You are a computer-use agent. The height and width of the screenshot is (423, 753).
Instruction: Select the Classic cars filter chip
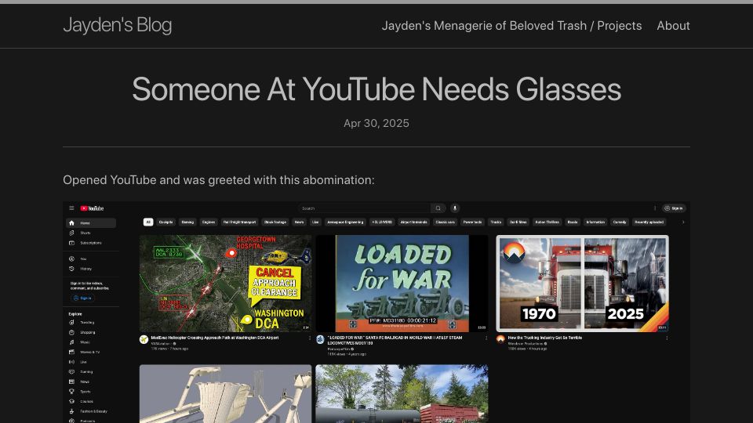click(x=445, y=222)
